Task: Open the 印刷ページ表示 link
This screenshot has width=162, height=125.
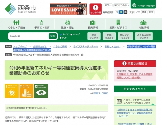Action: point(101,93)
